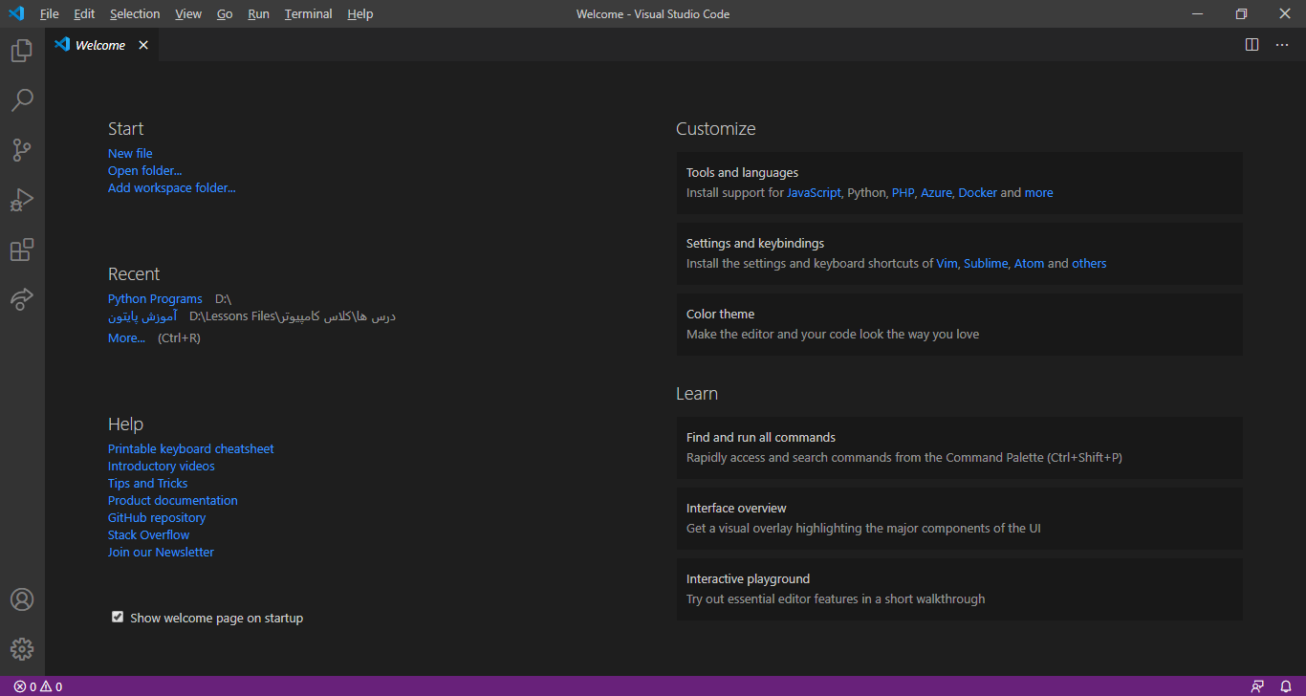
Task: Open the Explorer view in activity bar
Action: click(x=22, y=51)
